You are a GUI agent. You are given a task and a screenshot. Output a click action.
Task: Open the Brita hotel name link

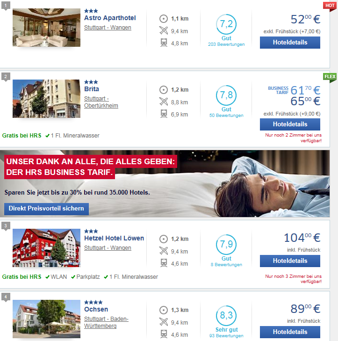(92, 89)
